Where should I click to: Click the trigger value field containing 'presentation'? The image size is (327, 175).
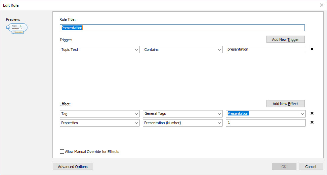(265, 50)
